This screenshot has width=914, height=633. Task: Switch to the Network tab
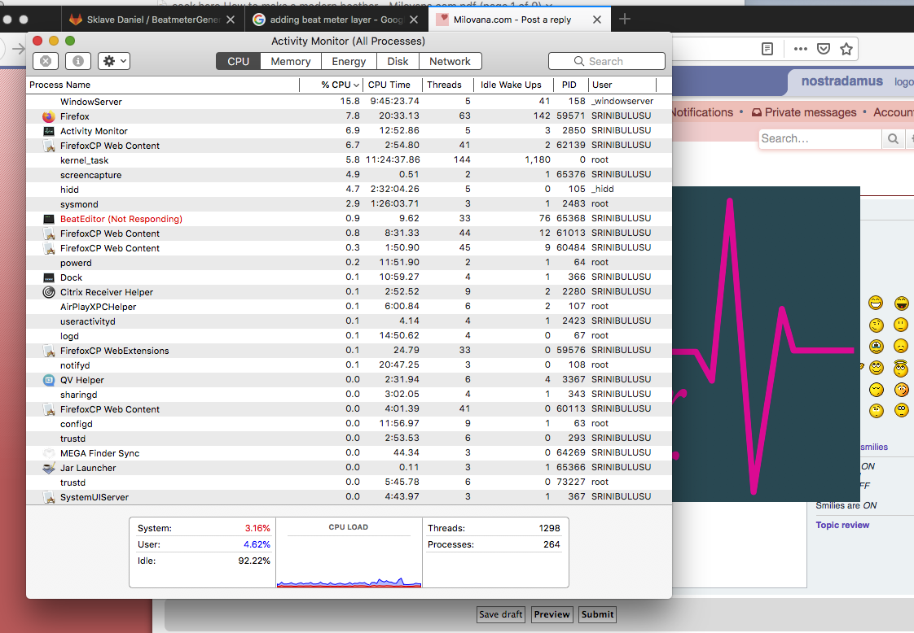tap(450, 61)
